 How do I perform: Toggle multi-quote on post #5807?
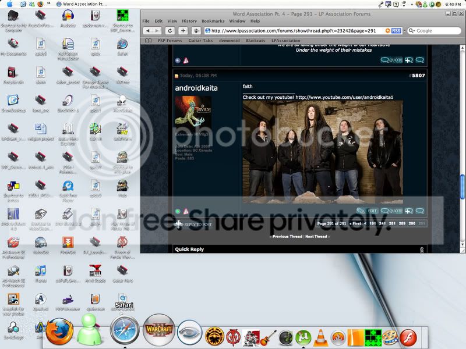click(408, 211)
